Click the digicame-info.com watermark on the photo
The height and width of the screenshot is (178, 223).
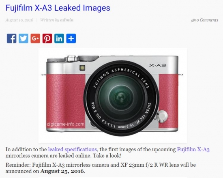(66, 124)
